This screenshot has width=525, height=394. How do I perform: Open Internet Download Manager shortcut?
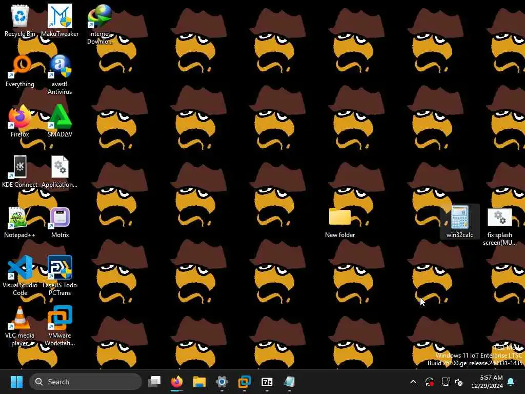100,24
